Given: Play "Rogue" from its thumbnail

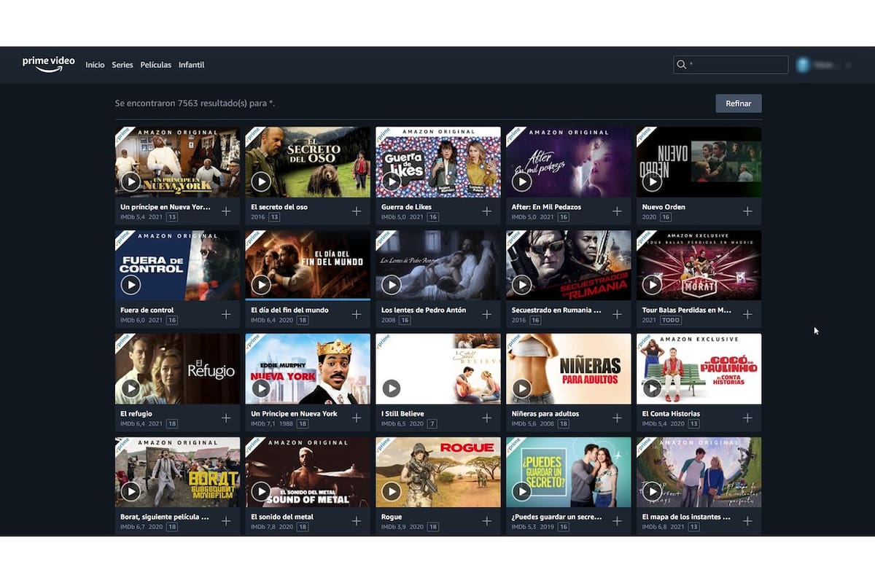Looking at the screenshot, I should pos(391,491).
